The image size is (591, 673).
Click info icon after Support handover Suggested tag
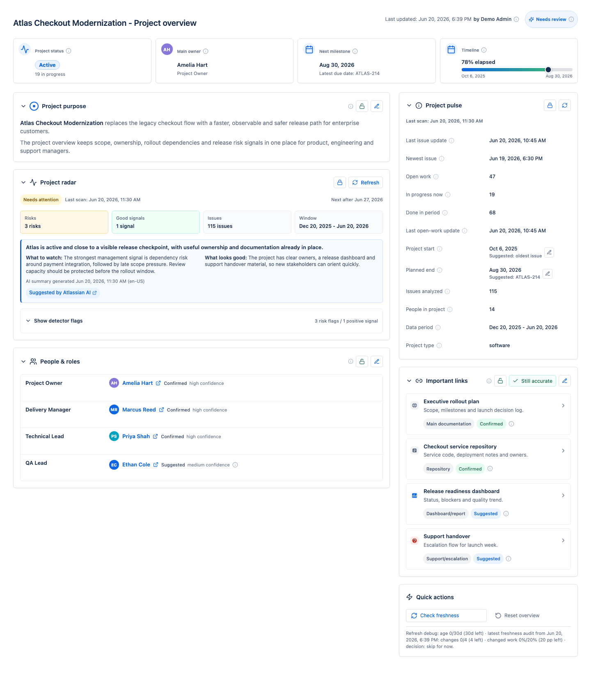click(509, 559)
